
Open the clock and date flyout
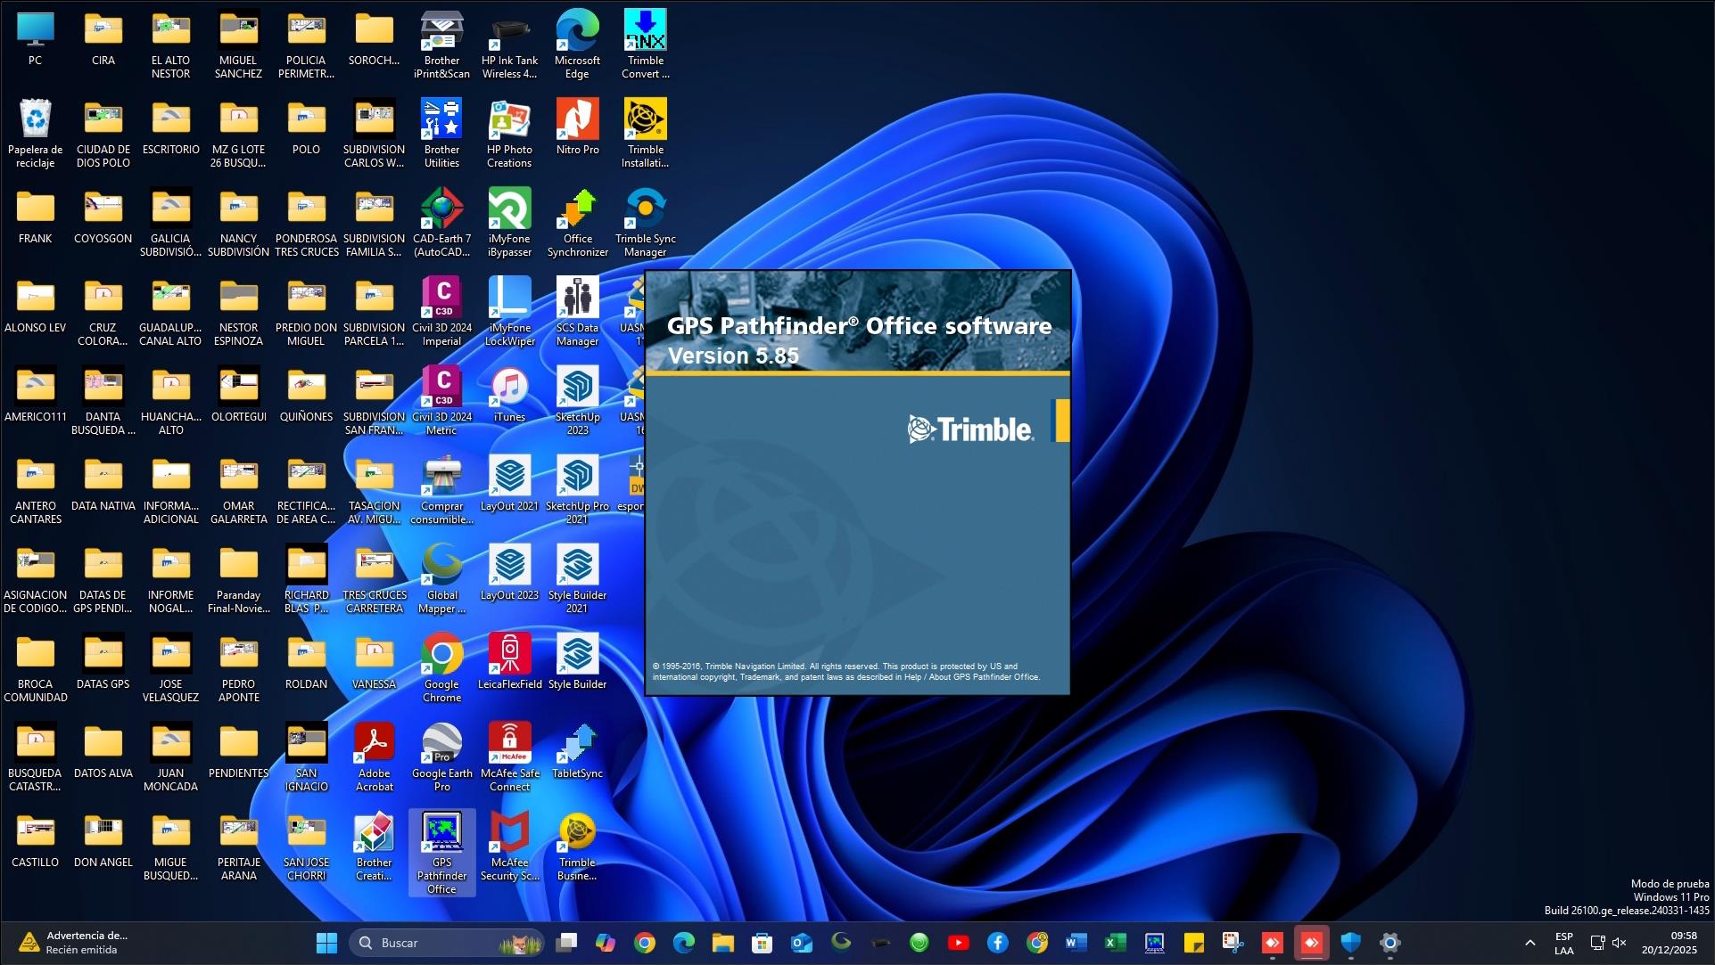coord(1669,943)
